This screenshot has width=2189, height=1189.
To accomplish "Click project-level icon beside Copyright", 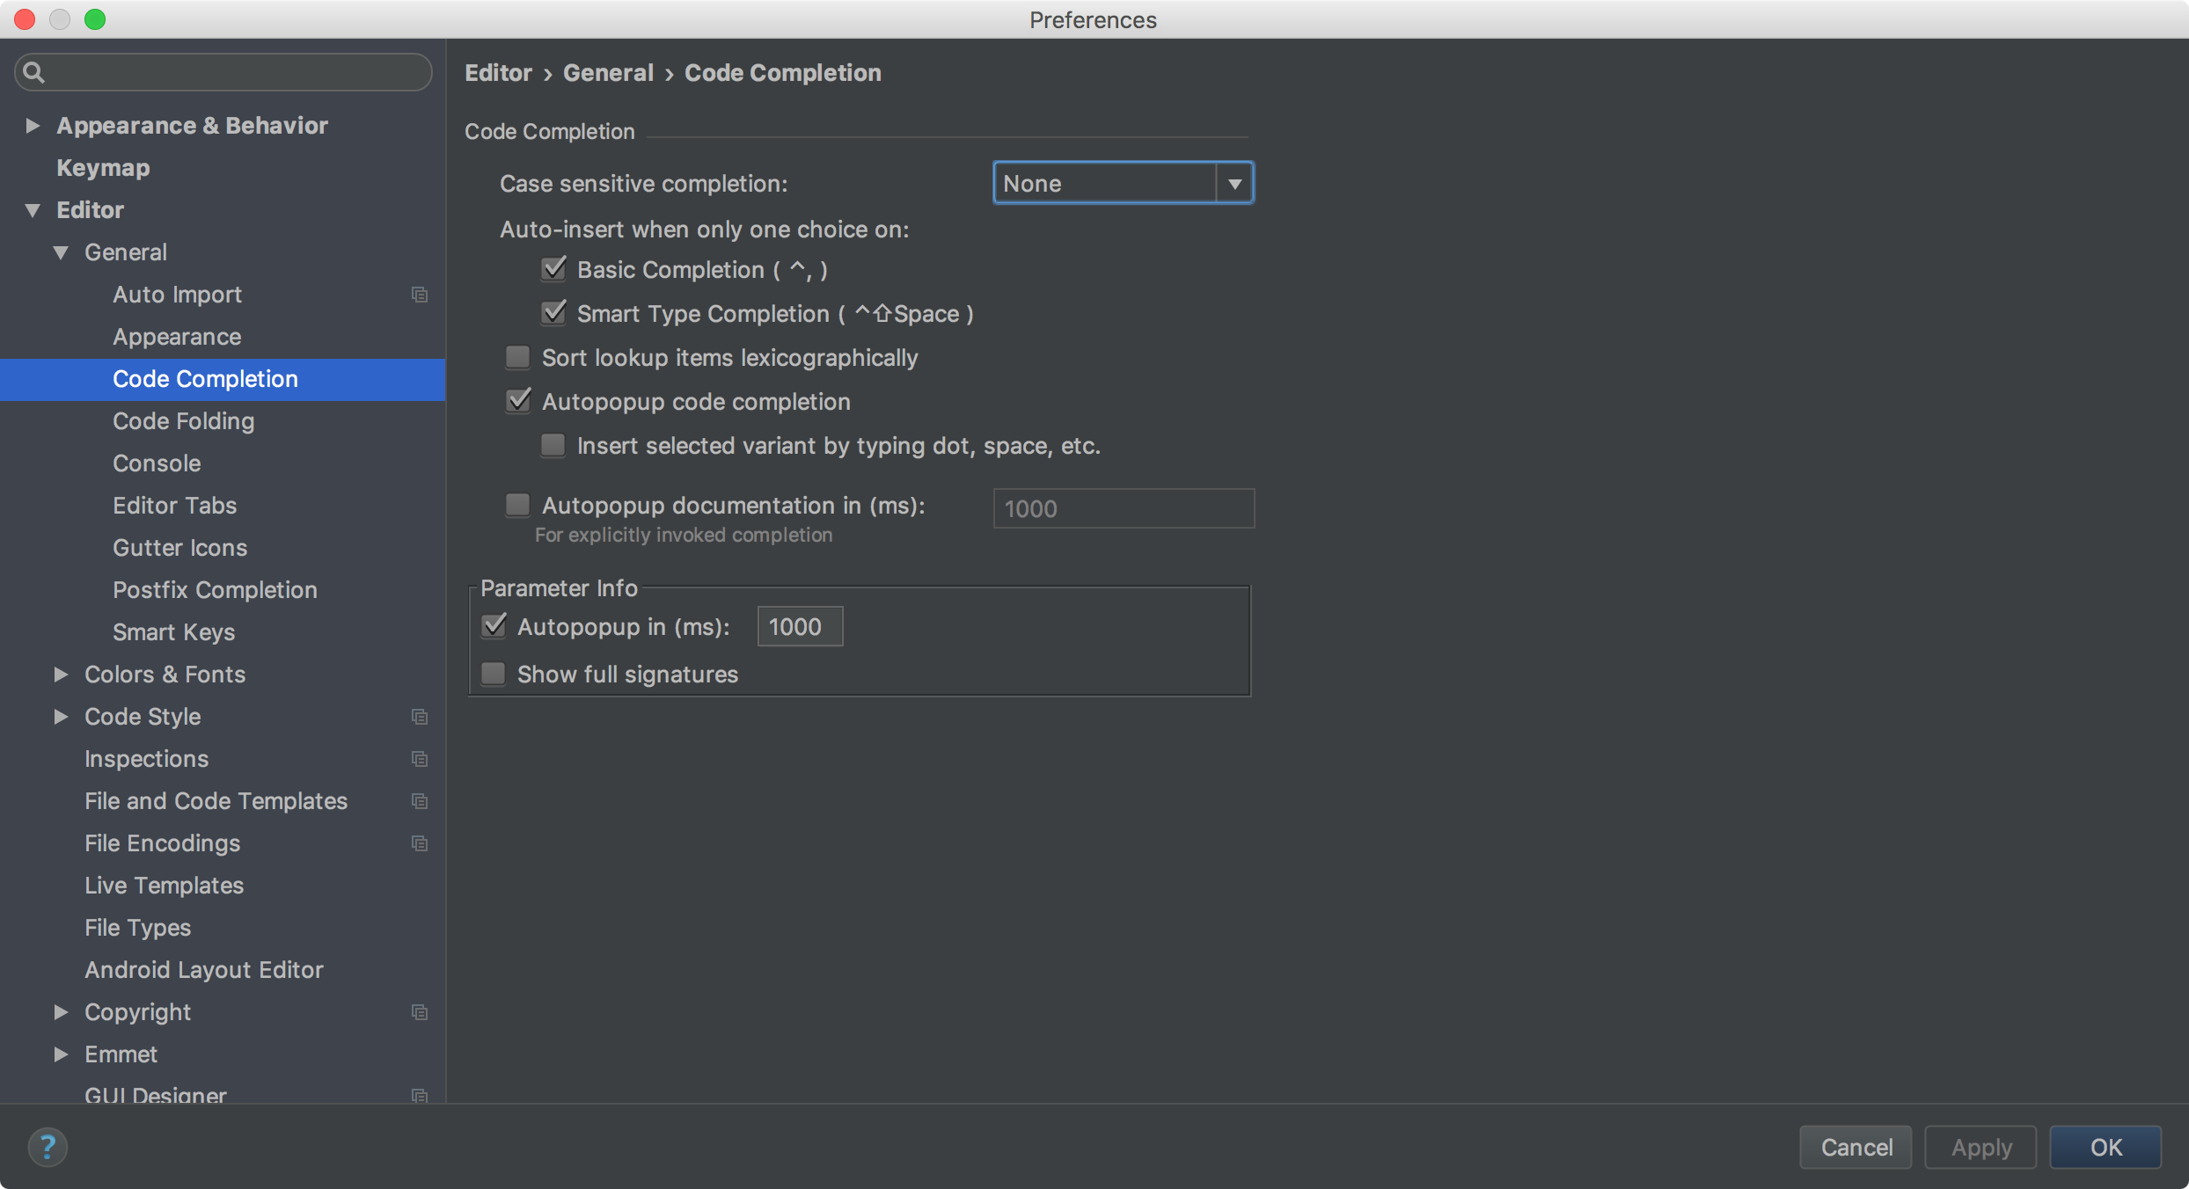I will tap(420, 1012).
